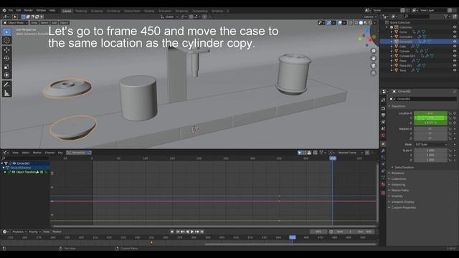The width and height of the screenshot is (459, 258).
Task: Open the Object Constraints properties tab
Action: coord(383,171)
